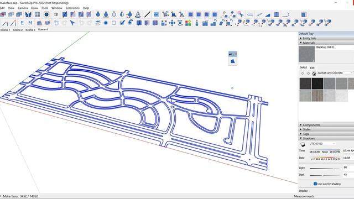The height and width of the screenshot is (199, 354).
Task: Pick the black asphalt material swatch
Action: (317, 83)
